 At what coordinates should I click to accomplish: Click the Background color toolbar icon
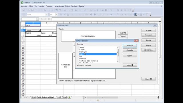pyautogui.click(x=136, y=15)
